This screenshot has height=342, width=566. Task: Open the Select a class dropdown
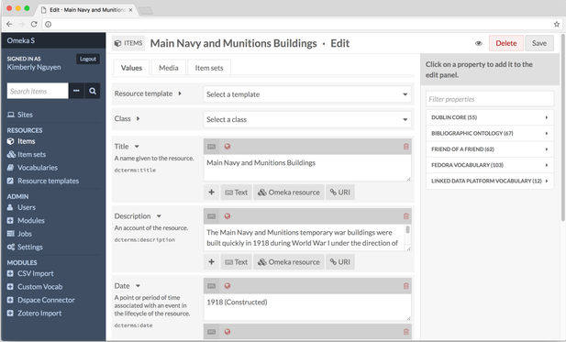pyautogui.click(x=307, y=119)
